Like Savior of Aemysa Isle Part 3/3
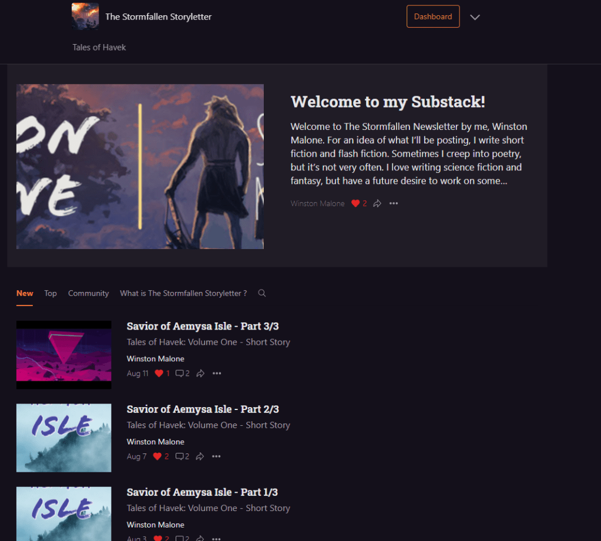601x541 pixels. point(159,373)
